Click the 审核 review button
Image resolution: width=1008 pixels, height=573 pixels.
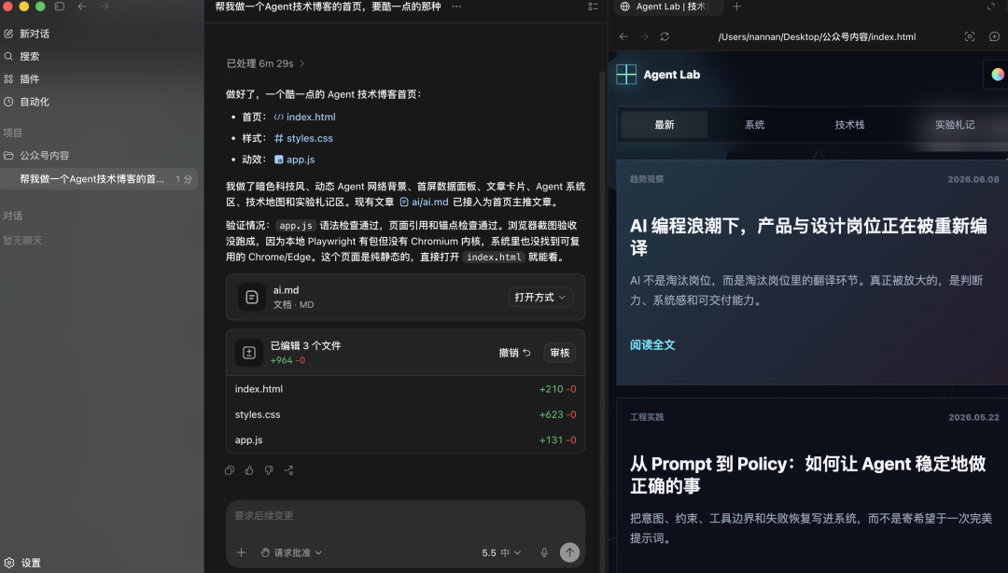coord(560,353)
